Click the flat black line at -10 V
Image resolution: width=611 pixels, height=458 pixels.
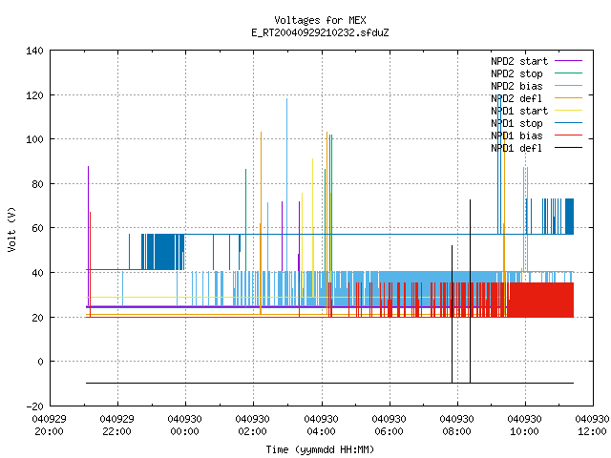329,384
